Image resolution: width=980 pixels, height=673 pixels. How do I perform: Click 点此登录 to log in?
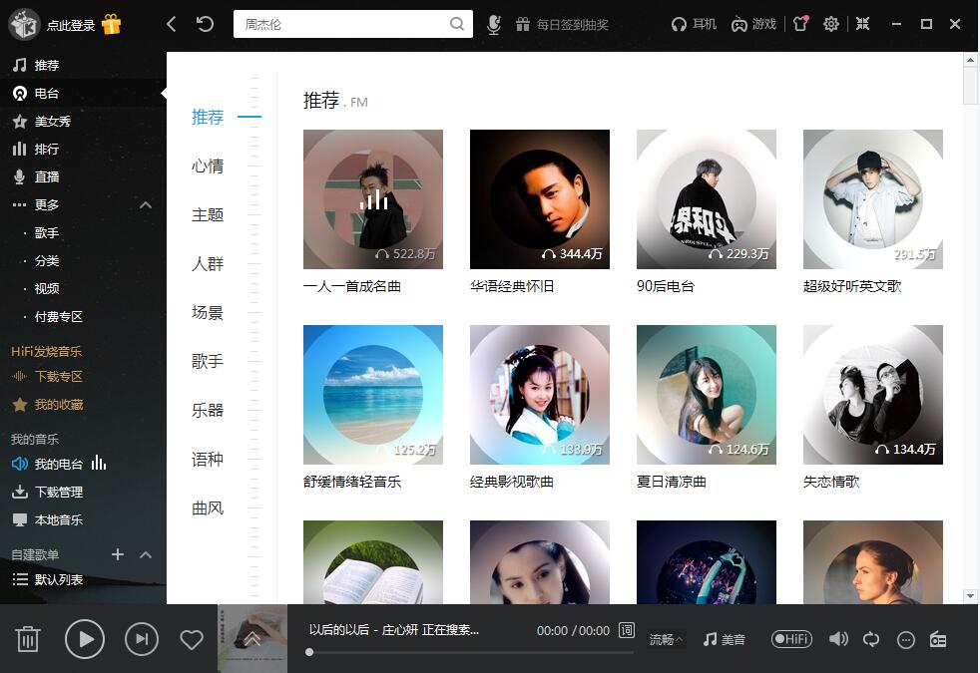point(71,25)
